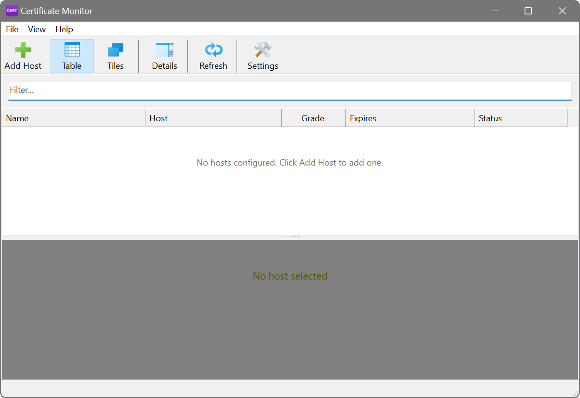The width and height of the screenshot is (580, 398).
Task: Open Settings using the wrench toolbar icon
Action: pyautogui.click(x=263, y=54)
